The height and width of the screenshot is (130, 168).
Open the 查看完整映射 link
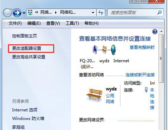(x=142, y=47)
